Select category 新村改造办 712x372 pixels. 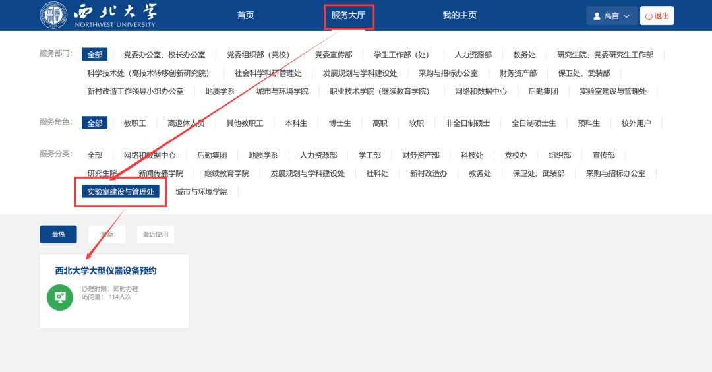(x=429, y=173)
